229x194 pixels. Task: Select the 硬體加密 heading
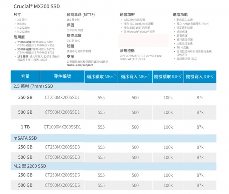click(127, 15)
